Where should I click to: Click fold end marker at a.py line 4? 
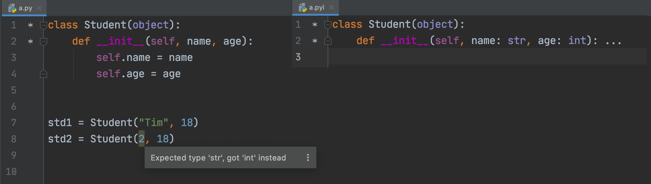click(x=43, y=74)
